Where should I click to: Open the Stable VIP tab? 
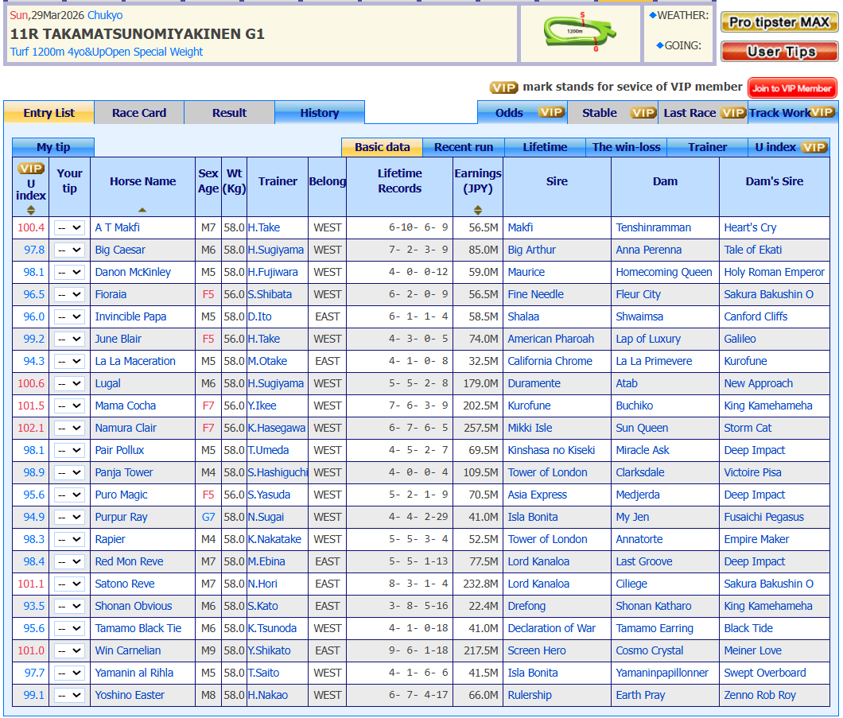click(612, 113)
